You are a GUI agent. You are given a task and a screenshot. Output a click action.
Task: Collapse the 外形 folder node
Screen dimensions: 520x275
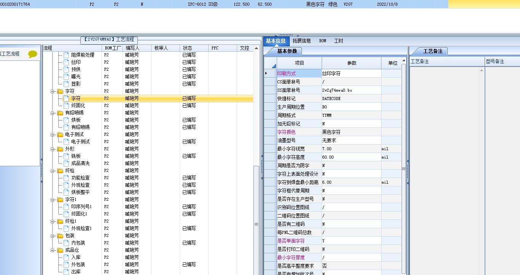(x=53, y=149)
